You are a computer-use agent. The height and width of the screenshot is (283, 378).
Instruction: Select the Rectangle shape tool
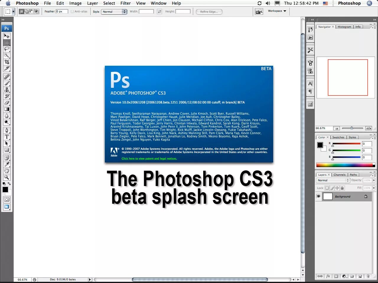click(6, 150)
